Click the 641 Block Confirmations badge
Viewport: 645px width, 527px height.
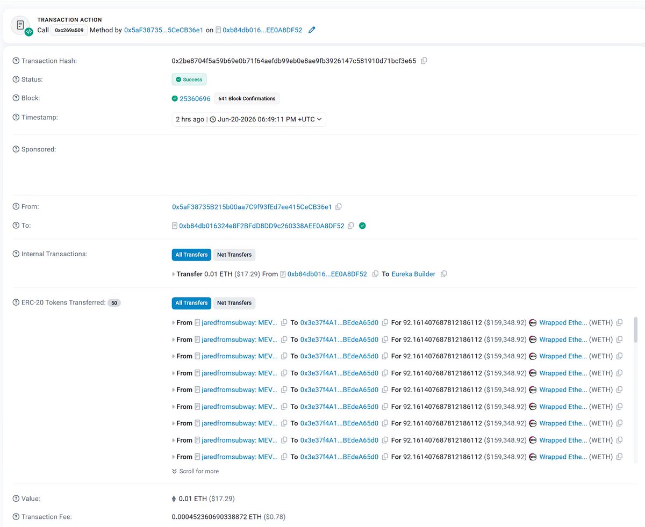point(247,98)
